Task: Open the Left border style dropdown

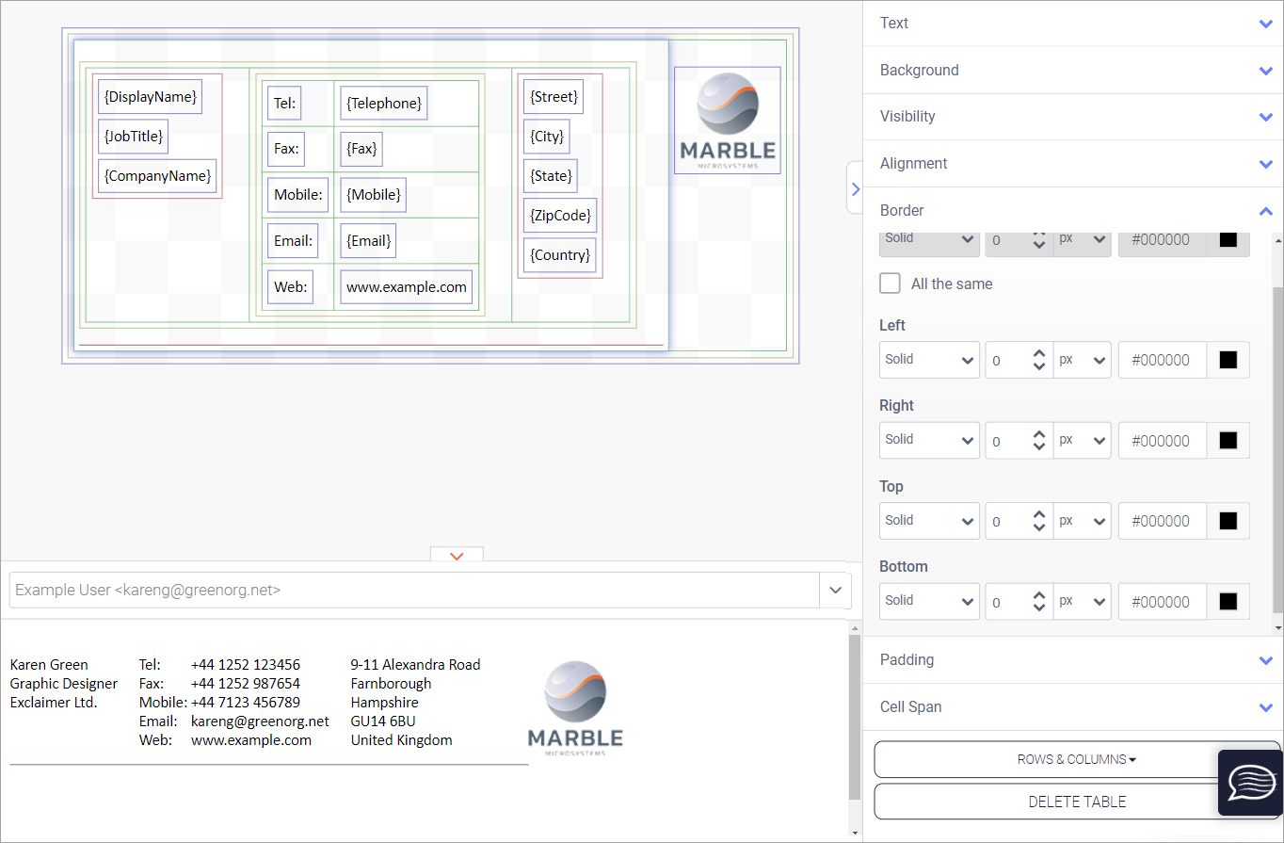Action: tap(929, 360)
